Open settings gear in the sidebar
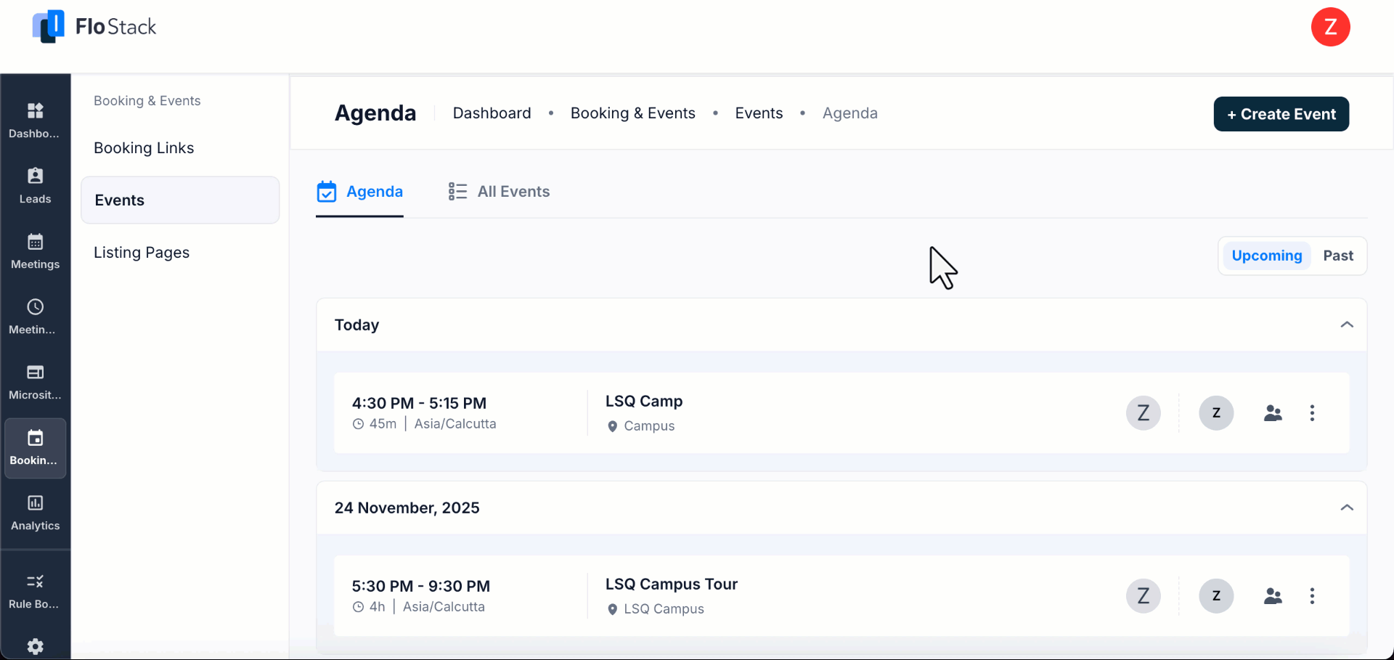Viewport: 1394px width, 660px height. point(35,645)
